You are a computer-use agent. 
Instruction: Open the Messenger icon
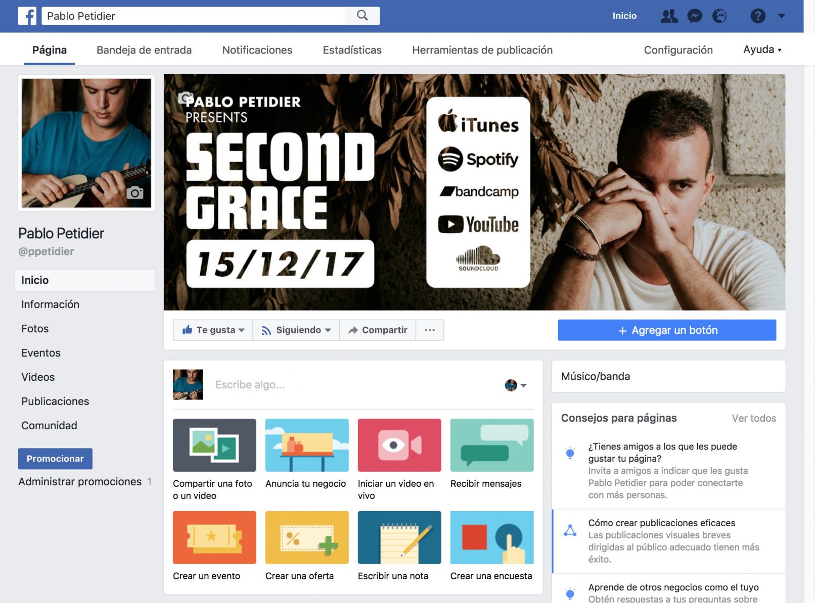point(695,16)
